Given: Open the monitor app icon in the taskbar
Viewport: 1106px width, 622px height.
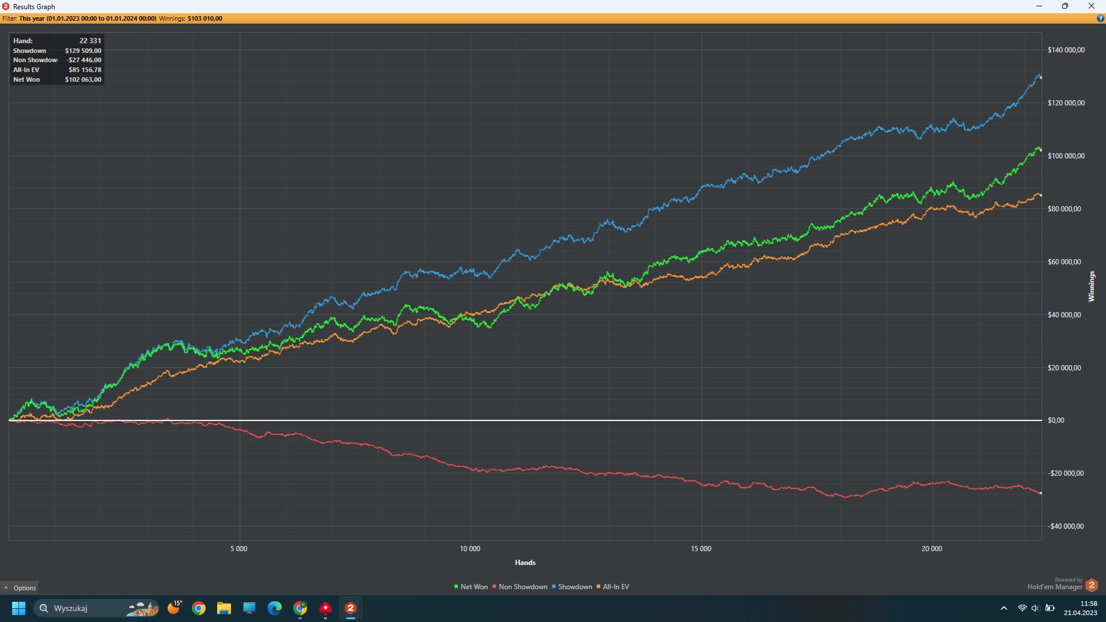Looking at the screenshot, I should 249,608.
